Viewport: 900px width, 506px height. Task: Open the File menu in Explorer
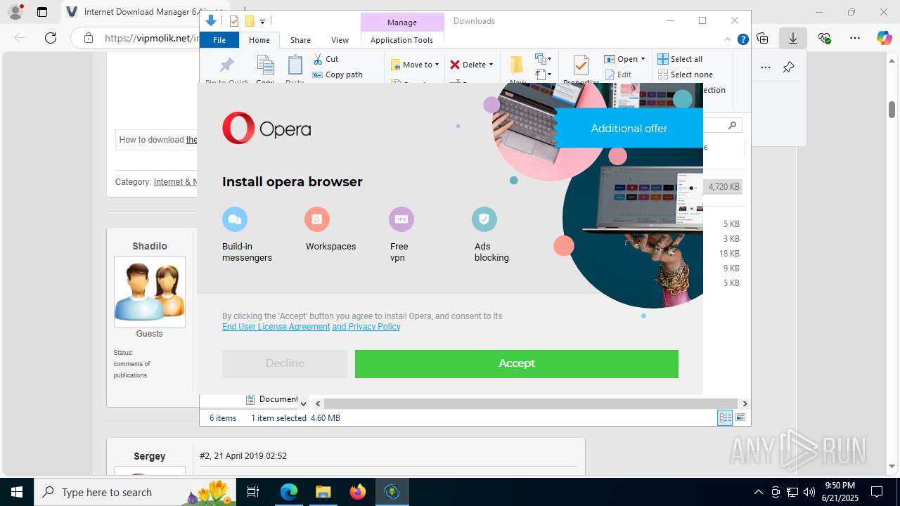pyautogui.click(x=219, y=40)
